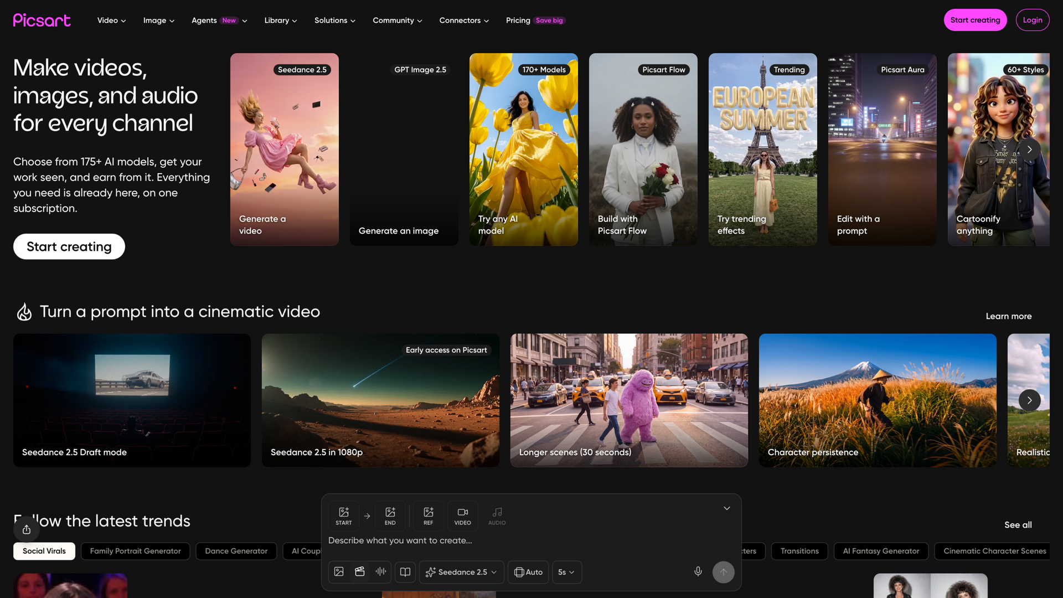Expand the Image menu
Image resolution: width=1063 pixels, height=598 pixels.
pos(159,20)
